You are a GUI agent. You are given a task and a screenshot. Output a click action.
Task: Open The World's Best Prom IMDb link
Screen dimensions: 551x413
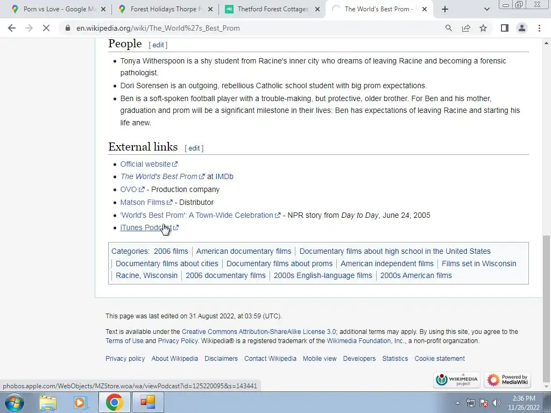tap(163, 176)
